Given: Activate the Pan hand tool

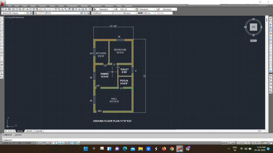Looking at the screenshot, I should coord(55,9).
